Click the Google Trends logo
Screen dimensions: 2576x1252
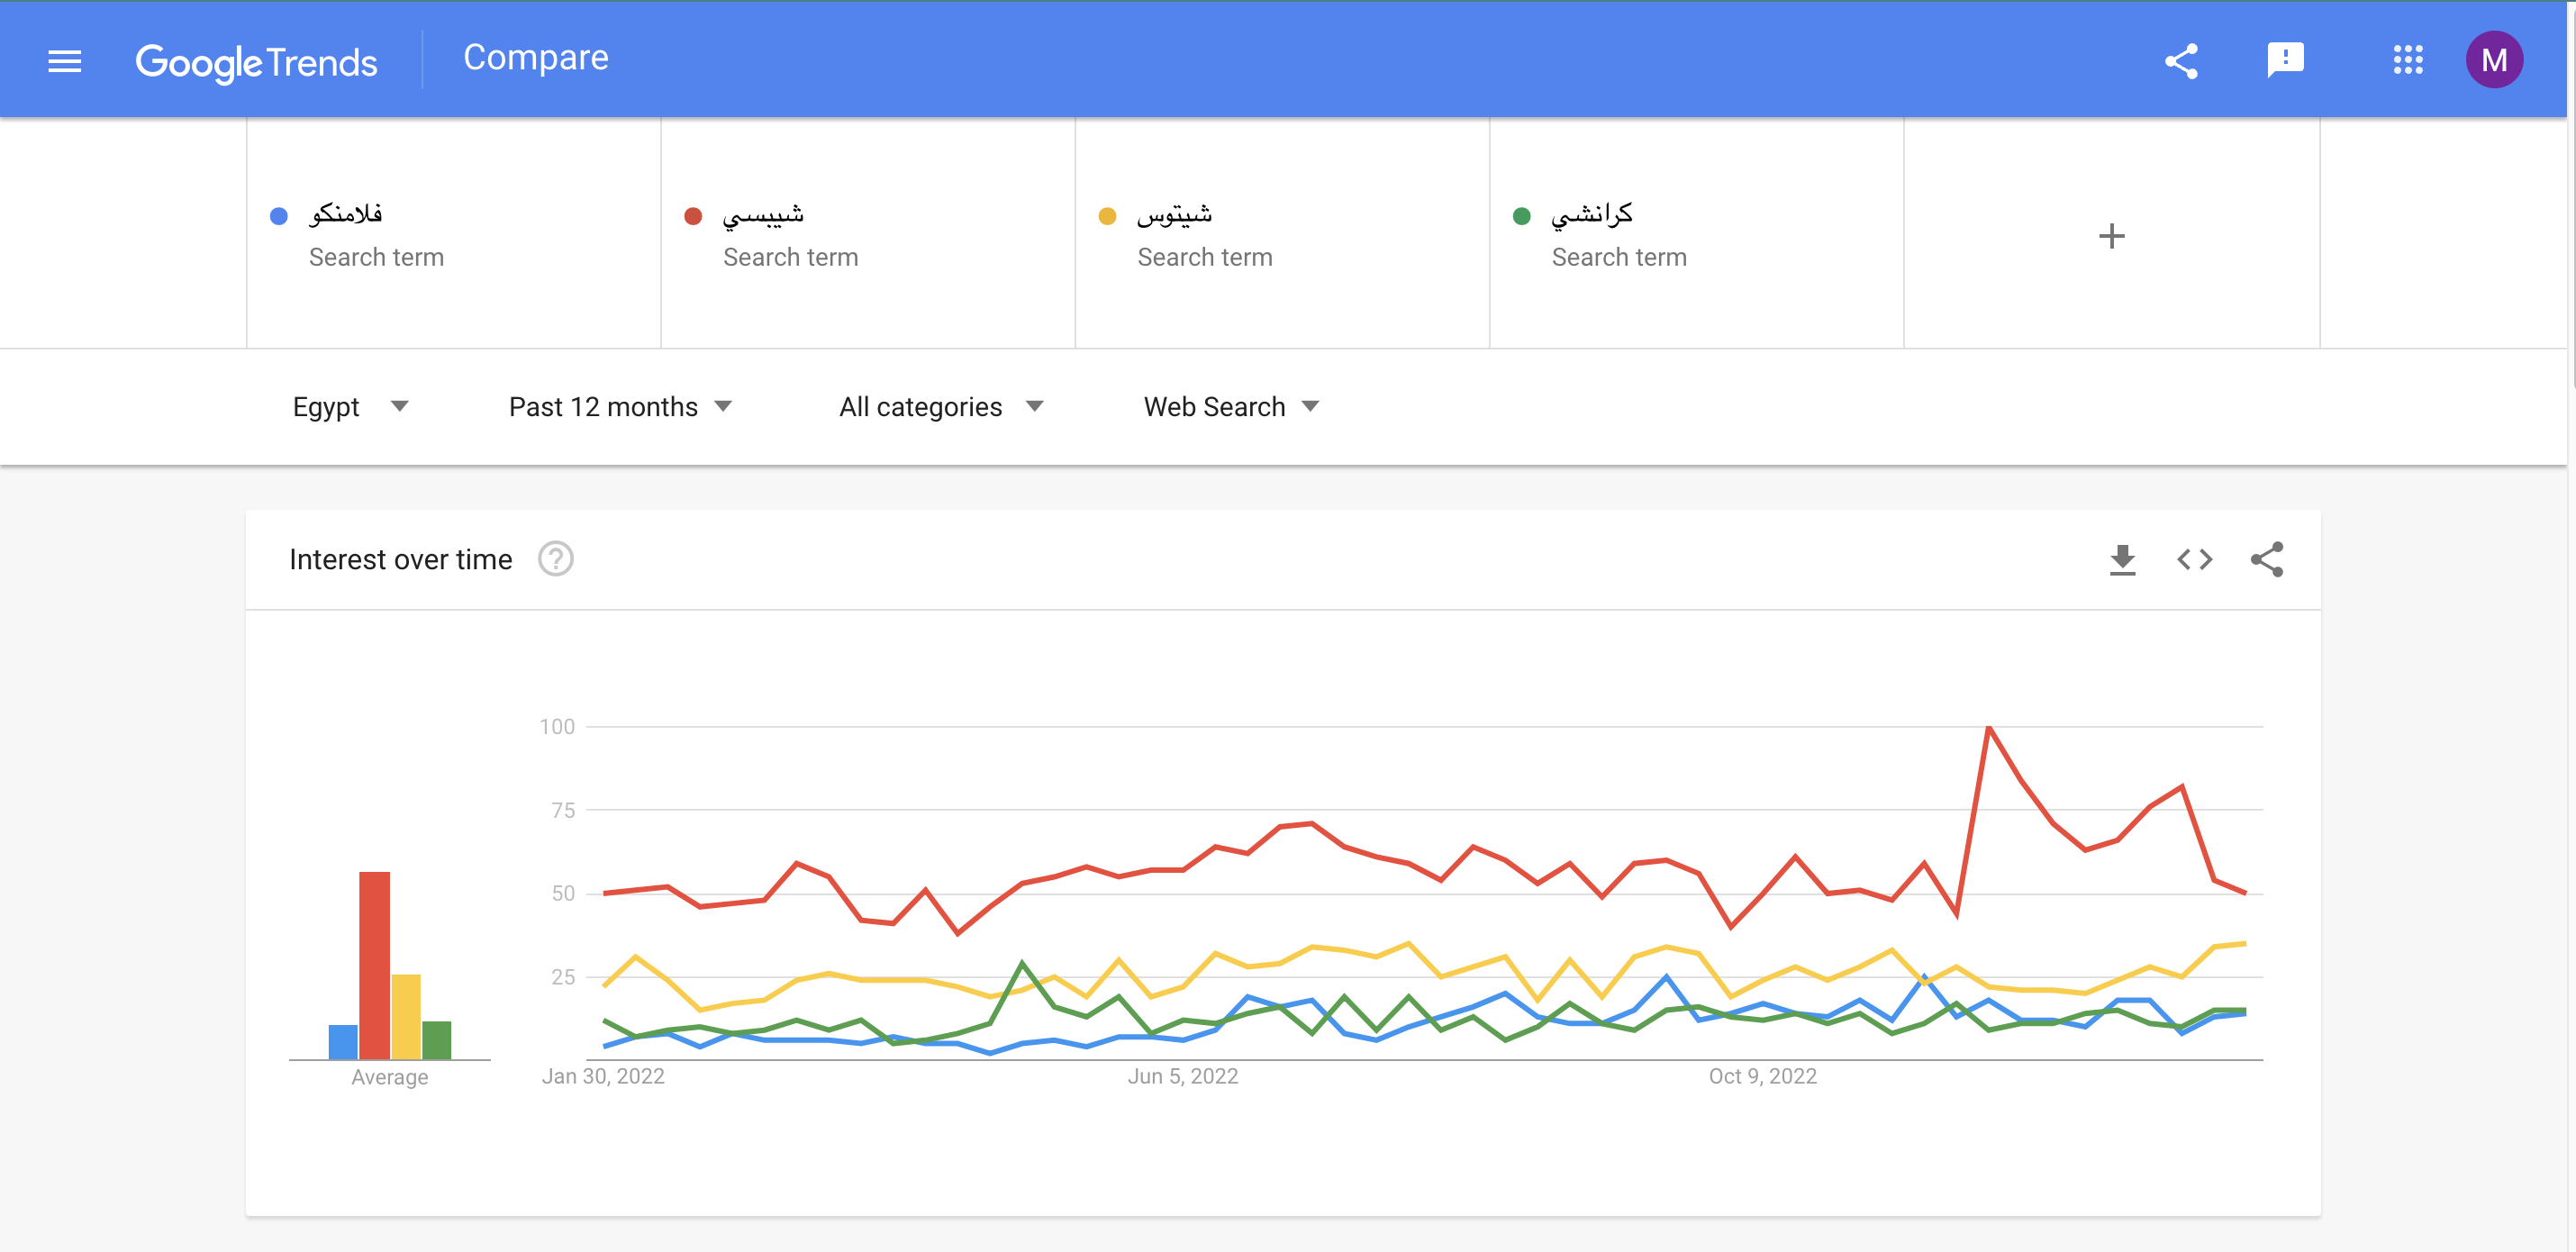click(x=256, y=62)
